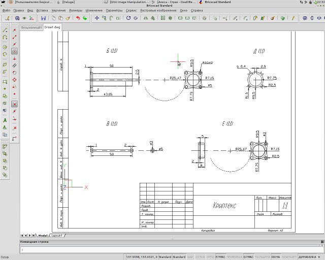Toggle ПЛАНШЕТ in status bar
The image size is (325, 260).
point(289,257)
